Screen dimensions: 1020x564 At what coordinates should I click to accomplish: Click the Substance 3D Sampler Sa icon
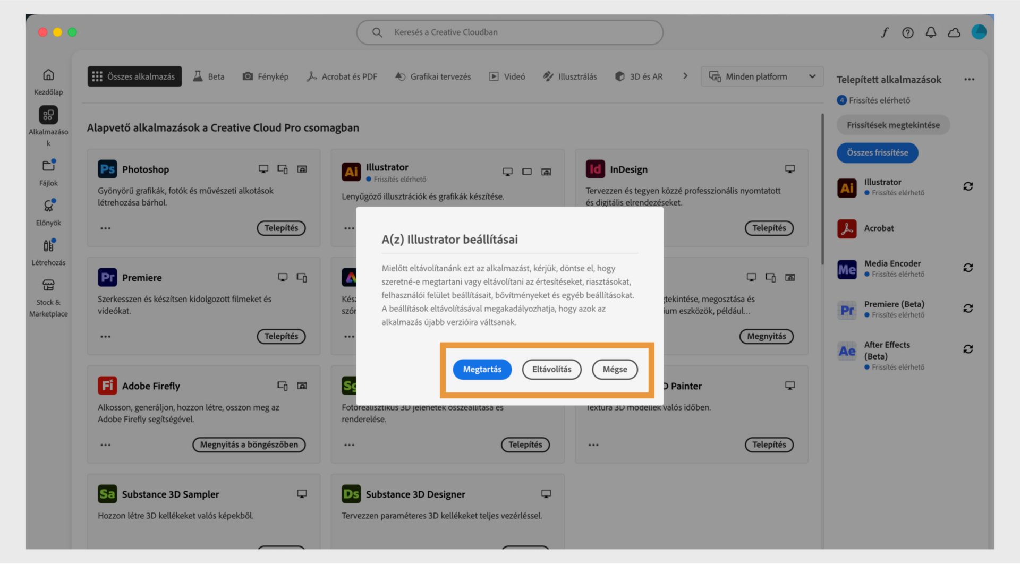[x=107, y=494]
